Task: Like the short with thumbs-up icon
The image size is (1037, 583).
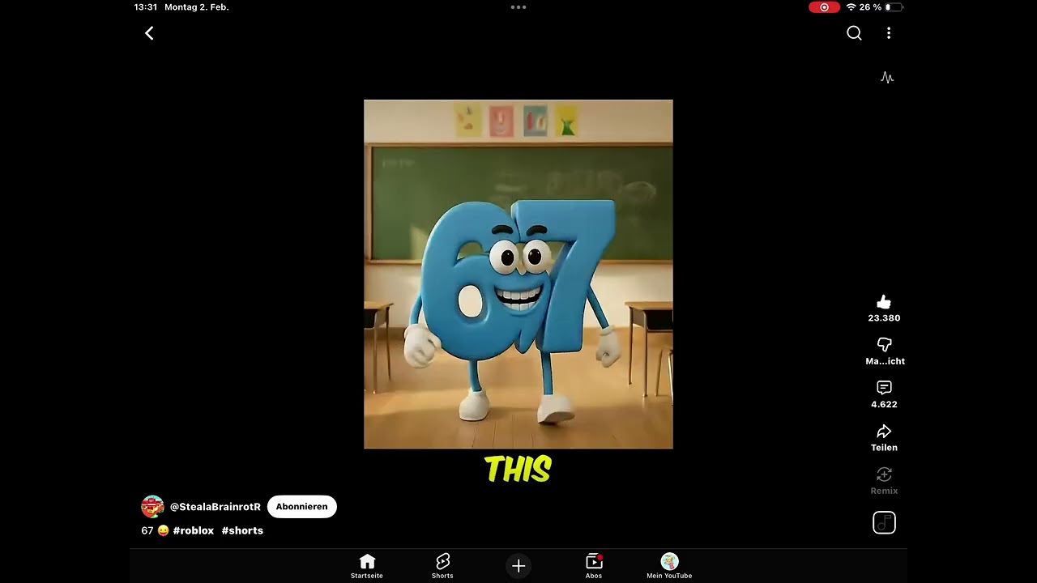Action: 884,302
